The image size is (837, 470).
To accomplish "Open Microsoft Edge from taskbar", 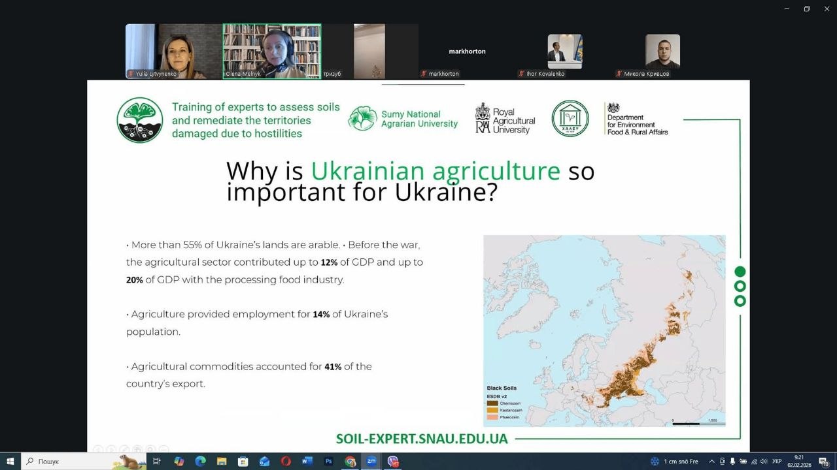I will click(x=201, y=462).
